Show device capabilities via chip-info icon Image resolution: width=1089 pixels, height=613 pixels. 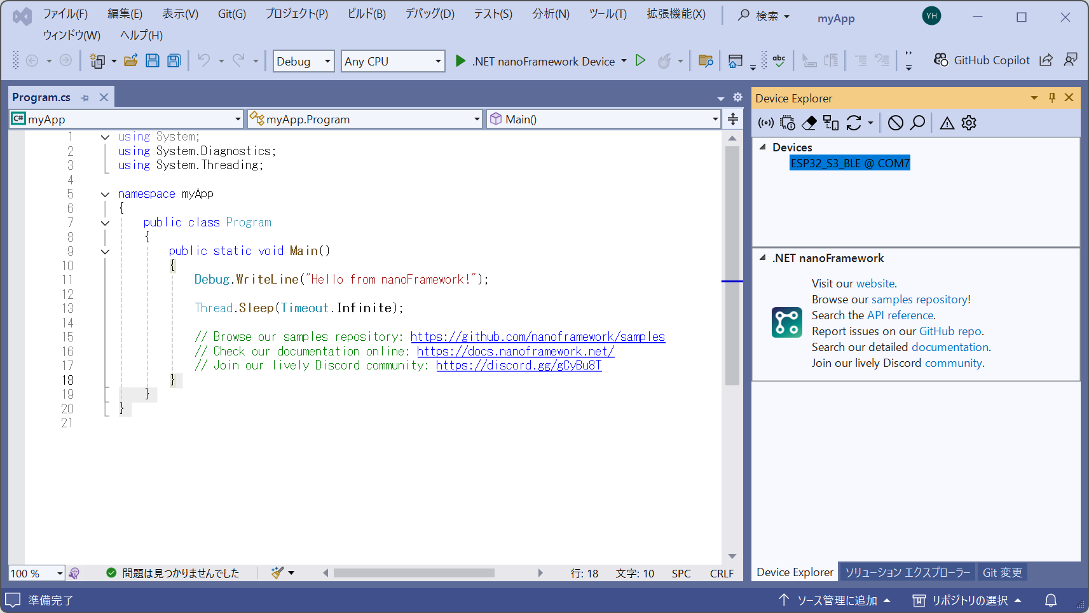[788, 123]
